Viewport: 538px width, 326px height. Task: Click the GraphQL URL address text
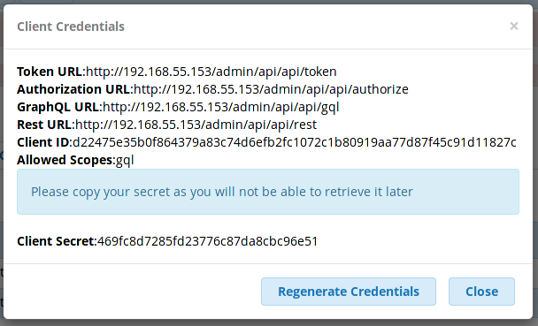221,107
